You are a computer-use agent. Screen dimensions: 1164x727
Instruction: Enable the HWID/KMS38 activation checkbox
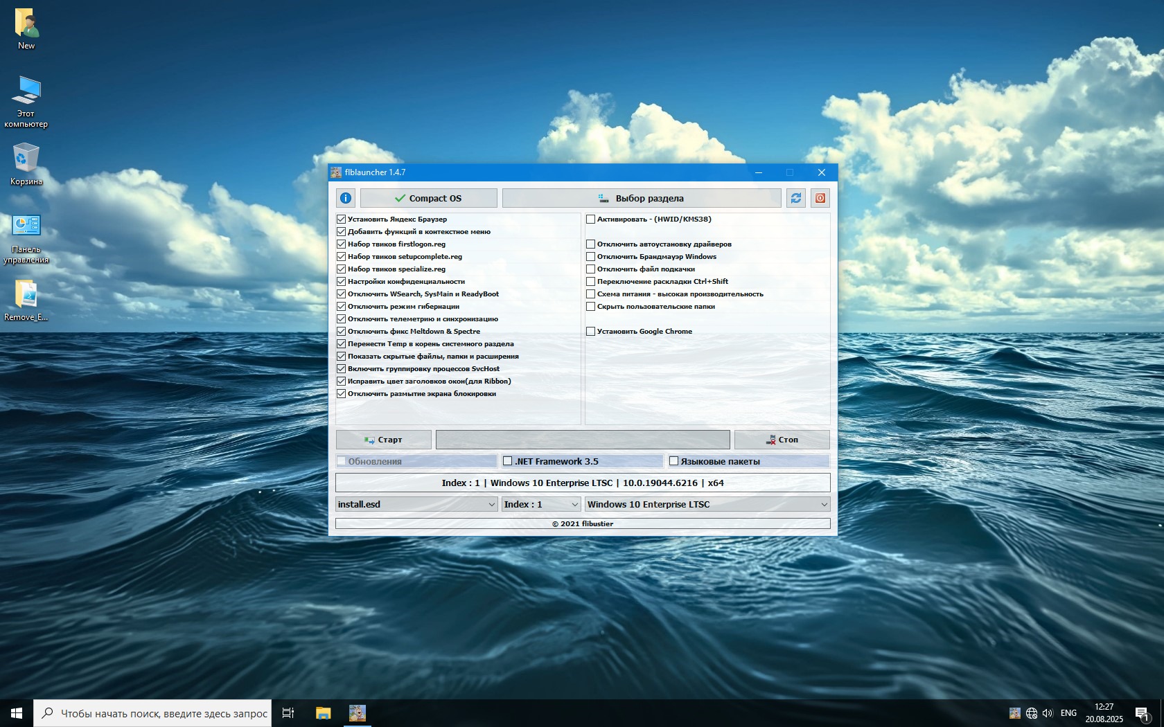[590, 219]
